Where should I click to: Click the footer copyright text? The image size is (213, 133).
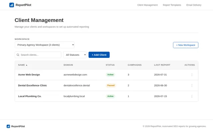click(x=174, y=126)
